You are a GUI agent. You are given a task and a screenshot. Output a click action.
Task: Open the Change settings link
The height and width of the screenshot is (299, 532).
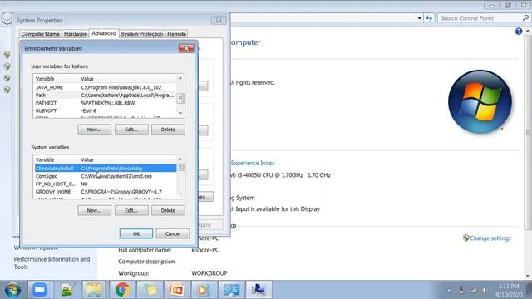pyautogui.click(x=490, y=238)
